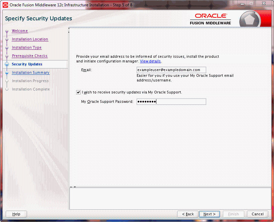Click the Oracle Fusion Middleware logo

211,19
